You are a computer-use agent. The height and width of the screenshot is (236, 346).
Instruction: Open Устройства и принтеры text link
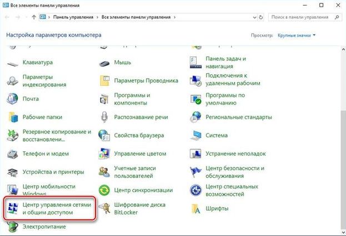(53, 172)
